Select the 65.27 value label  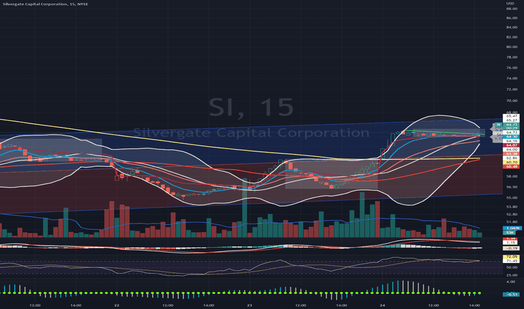pyautogui.click(x=512, y=120)
